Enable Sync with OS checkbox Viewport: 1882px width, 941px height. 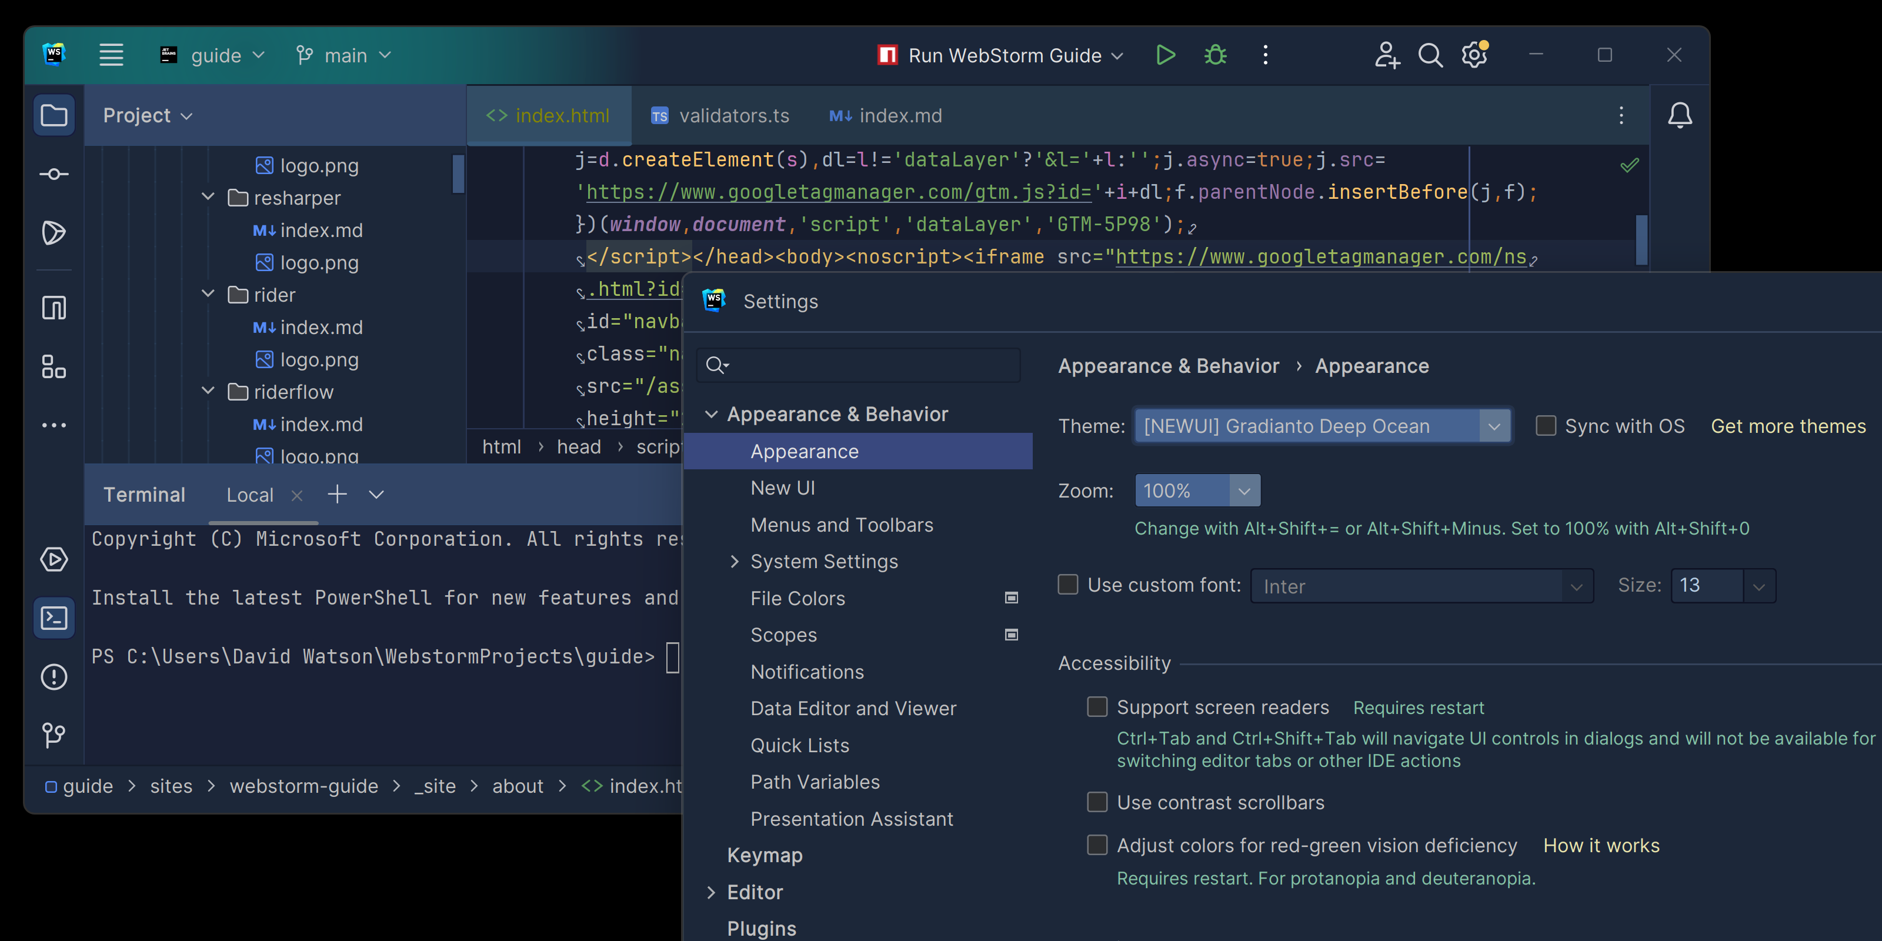[x=1546, y=426]
